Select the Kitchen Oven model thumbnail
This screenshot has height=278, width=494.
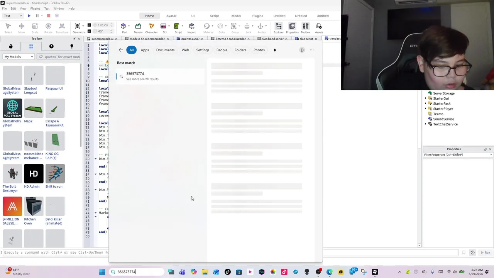point(34,207)
